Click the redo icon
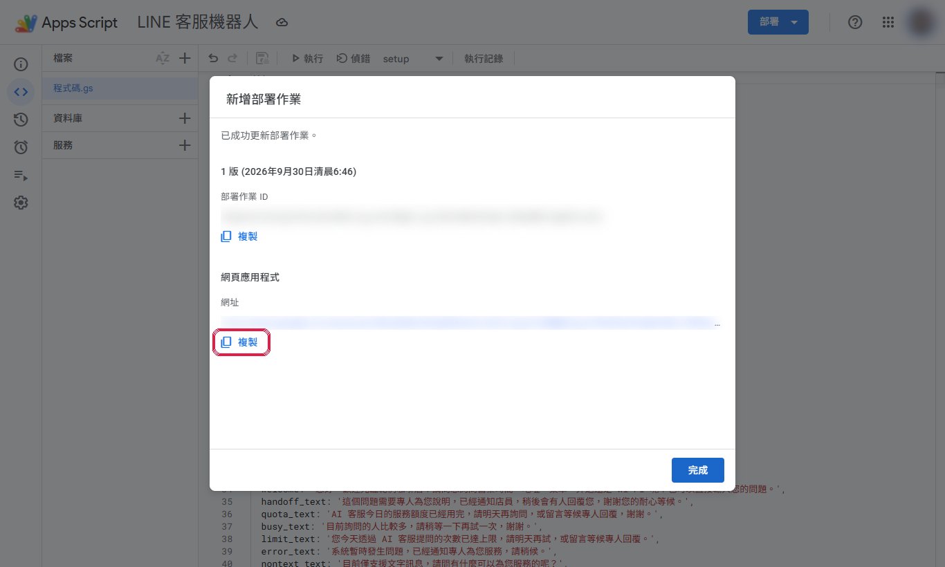 click(232, 59)
